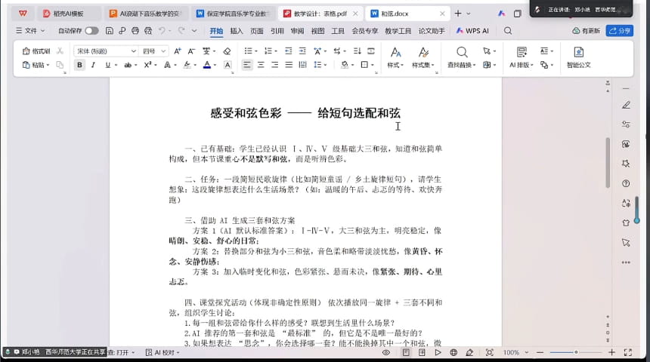Click the print icon in quick access bar
Viewport: 650px width, 362px height.
pyautogui.click(x=135, y=31)
